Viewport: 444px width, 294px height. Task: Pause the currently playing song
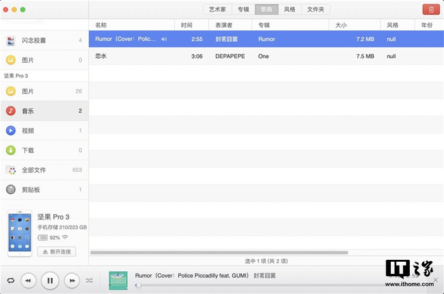[50, 280]
